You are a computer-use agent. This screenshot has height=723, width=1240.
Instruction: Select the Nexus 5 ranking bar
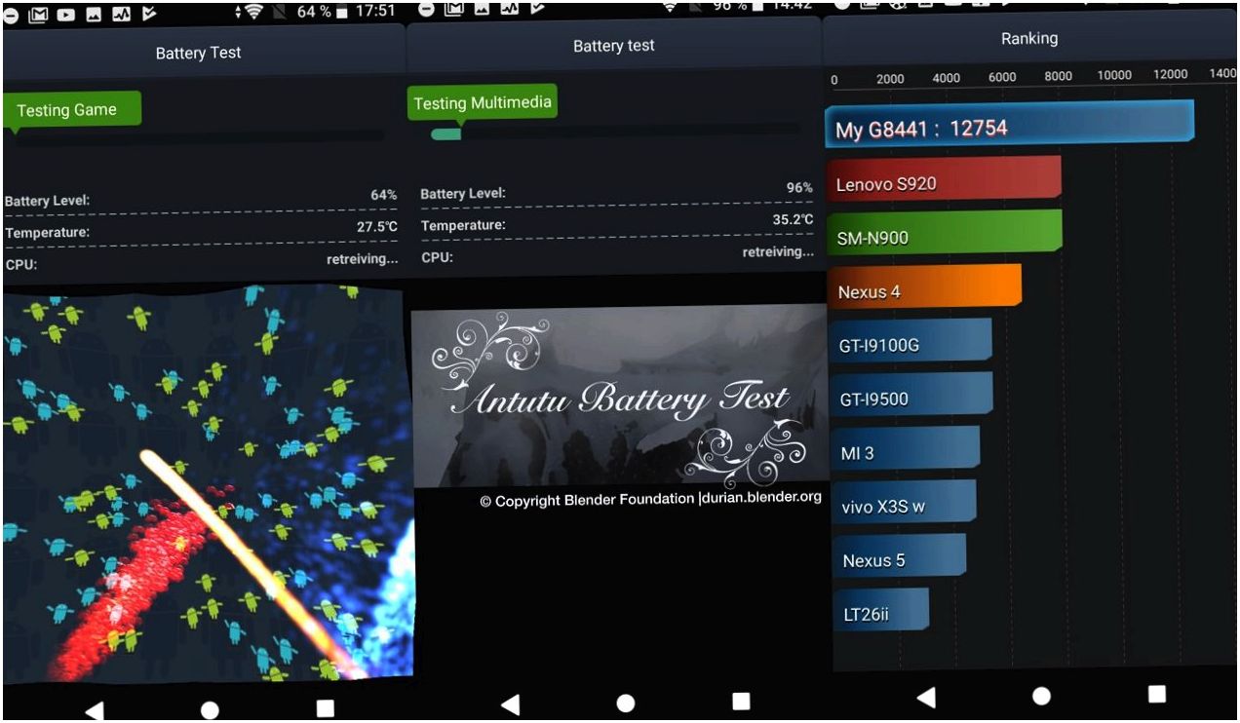(x=899, y=557)
